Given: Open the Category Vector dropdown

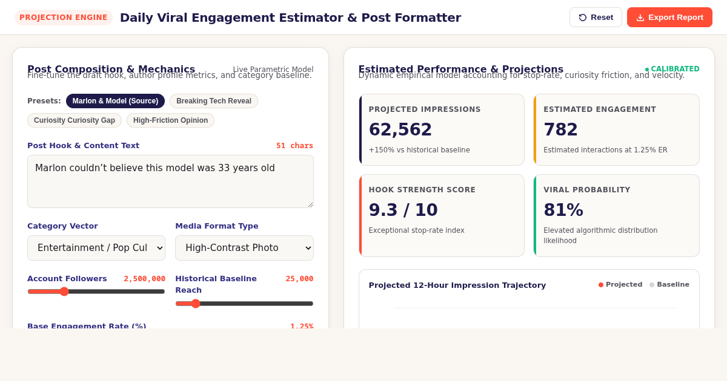Looking at the screenshot, I should click(x=96, y=248).
